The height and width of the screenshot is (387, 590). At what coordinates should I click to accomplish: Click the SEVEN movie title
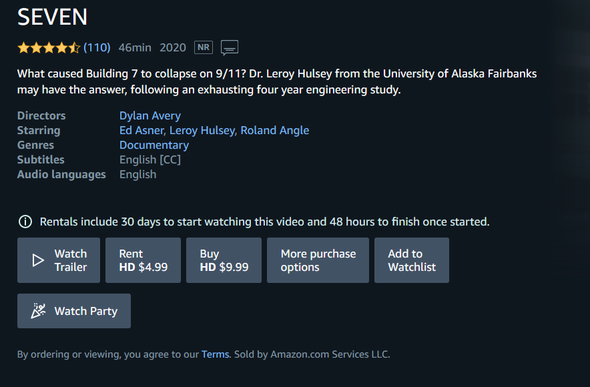pos(52,17)
